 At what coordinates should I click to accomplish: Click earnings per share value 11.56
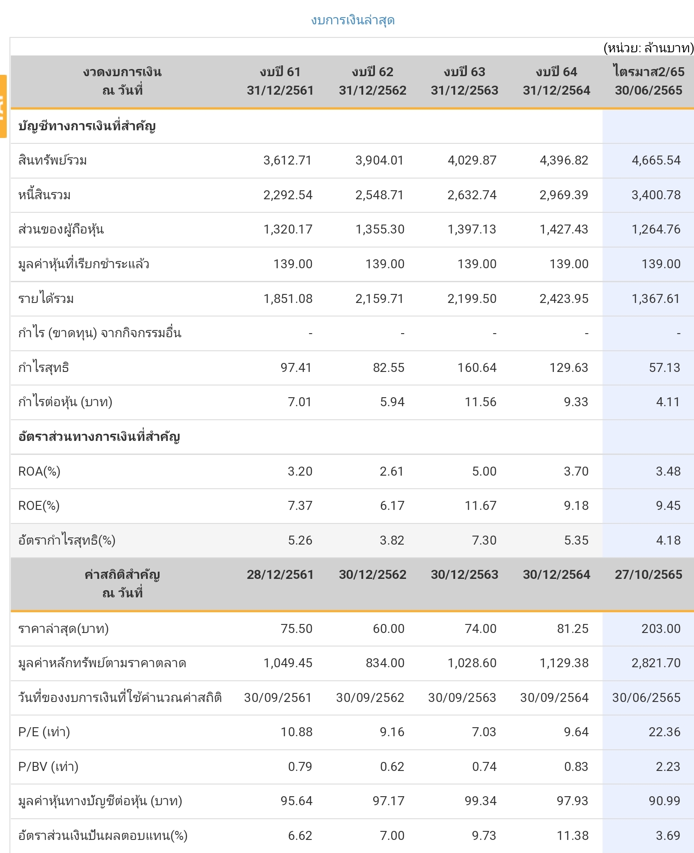coord(480,402)
